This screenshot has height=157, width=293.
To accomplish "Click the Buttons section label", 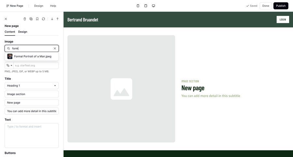I will click(x=10, y=153).
